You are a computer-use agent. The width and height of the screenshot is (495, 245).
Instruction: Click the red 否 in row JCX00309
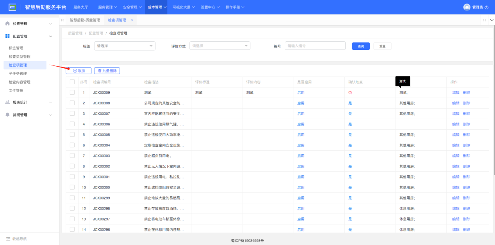point(350,93)
